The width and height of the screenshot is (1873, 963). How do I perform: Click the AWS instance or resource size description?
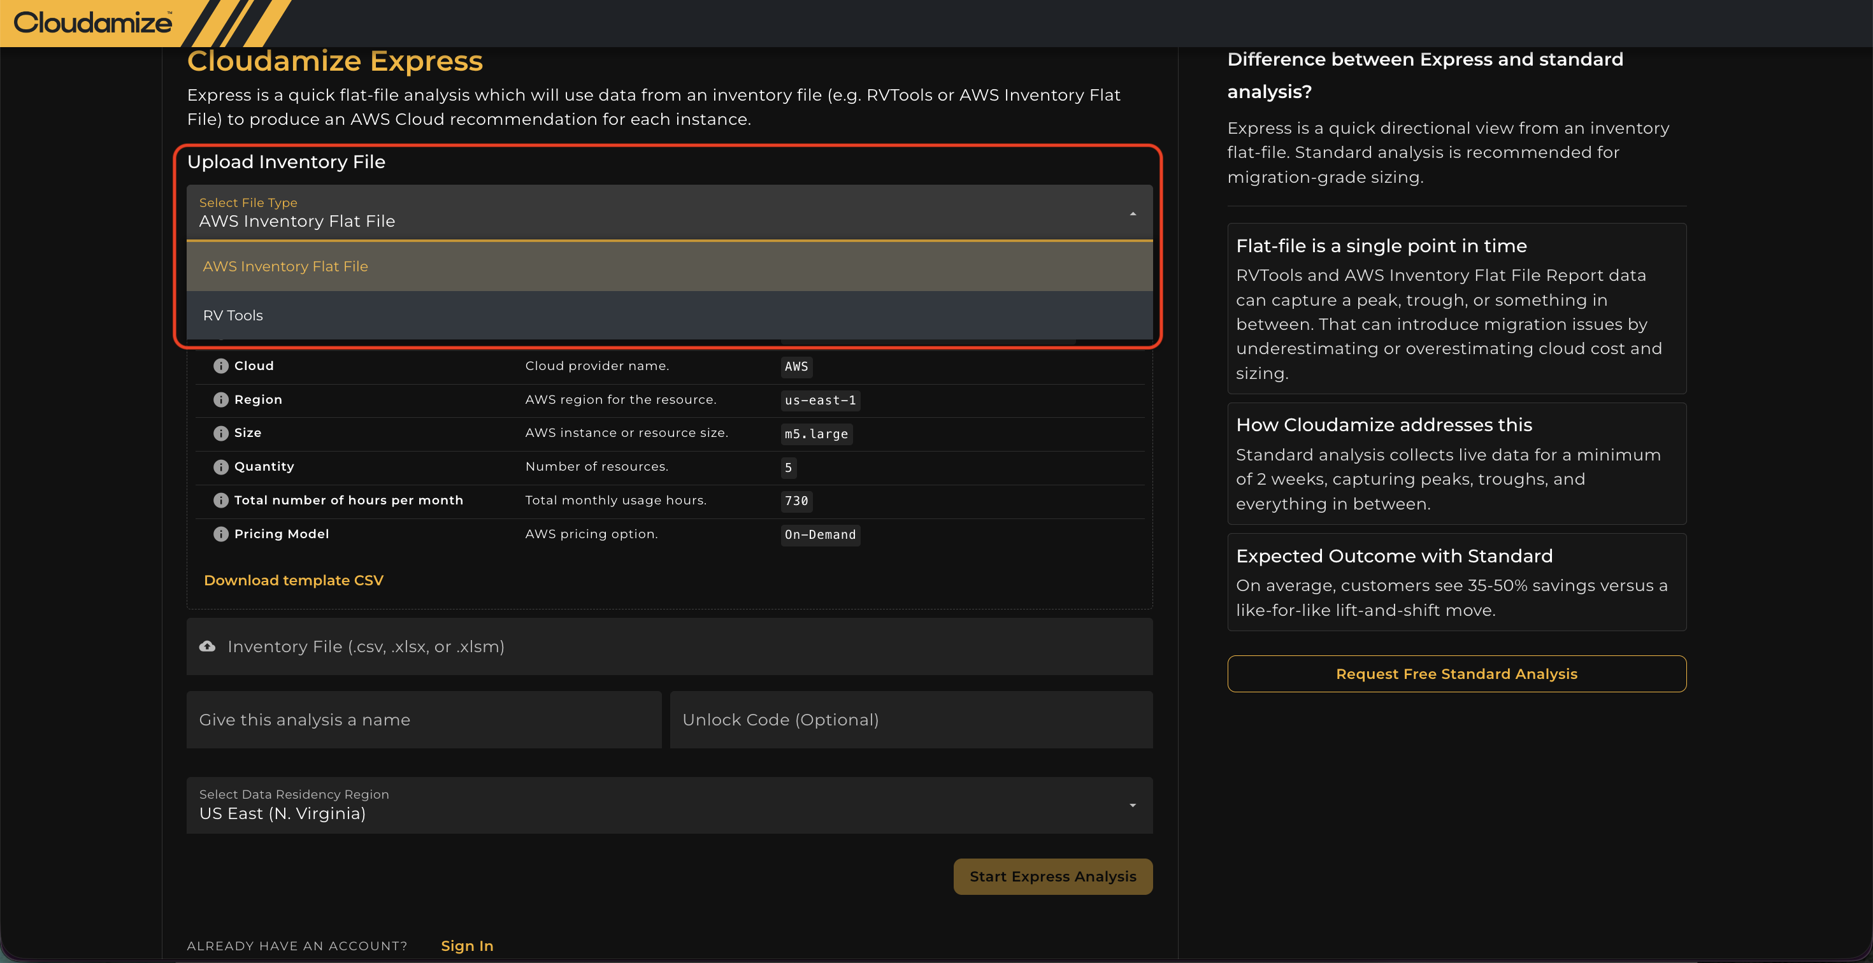627,433
